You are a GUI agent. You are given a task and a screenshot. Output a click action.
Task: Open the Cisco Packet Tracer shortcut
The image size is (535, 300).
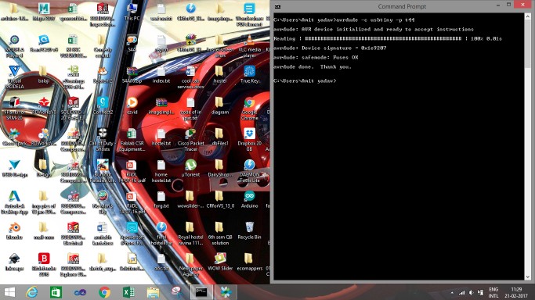(190, 140)
